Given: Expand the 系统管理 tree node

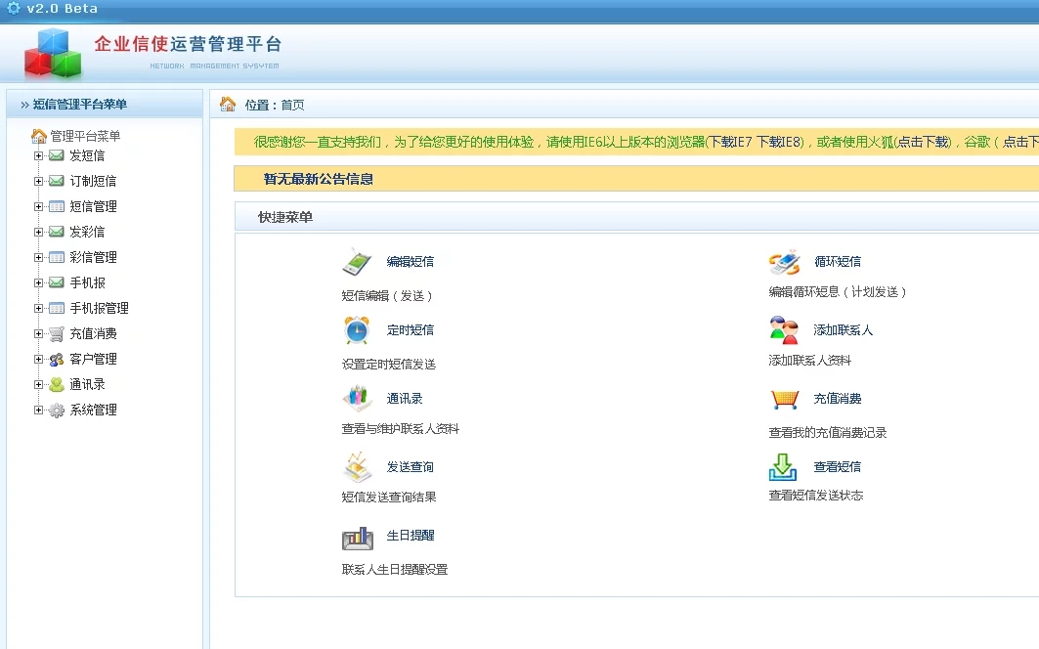Looking at the screenshot, I should click(x=39, y=410).
